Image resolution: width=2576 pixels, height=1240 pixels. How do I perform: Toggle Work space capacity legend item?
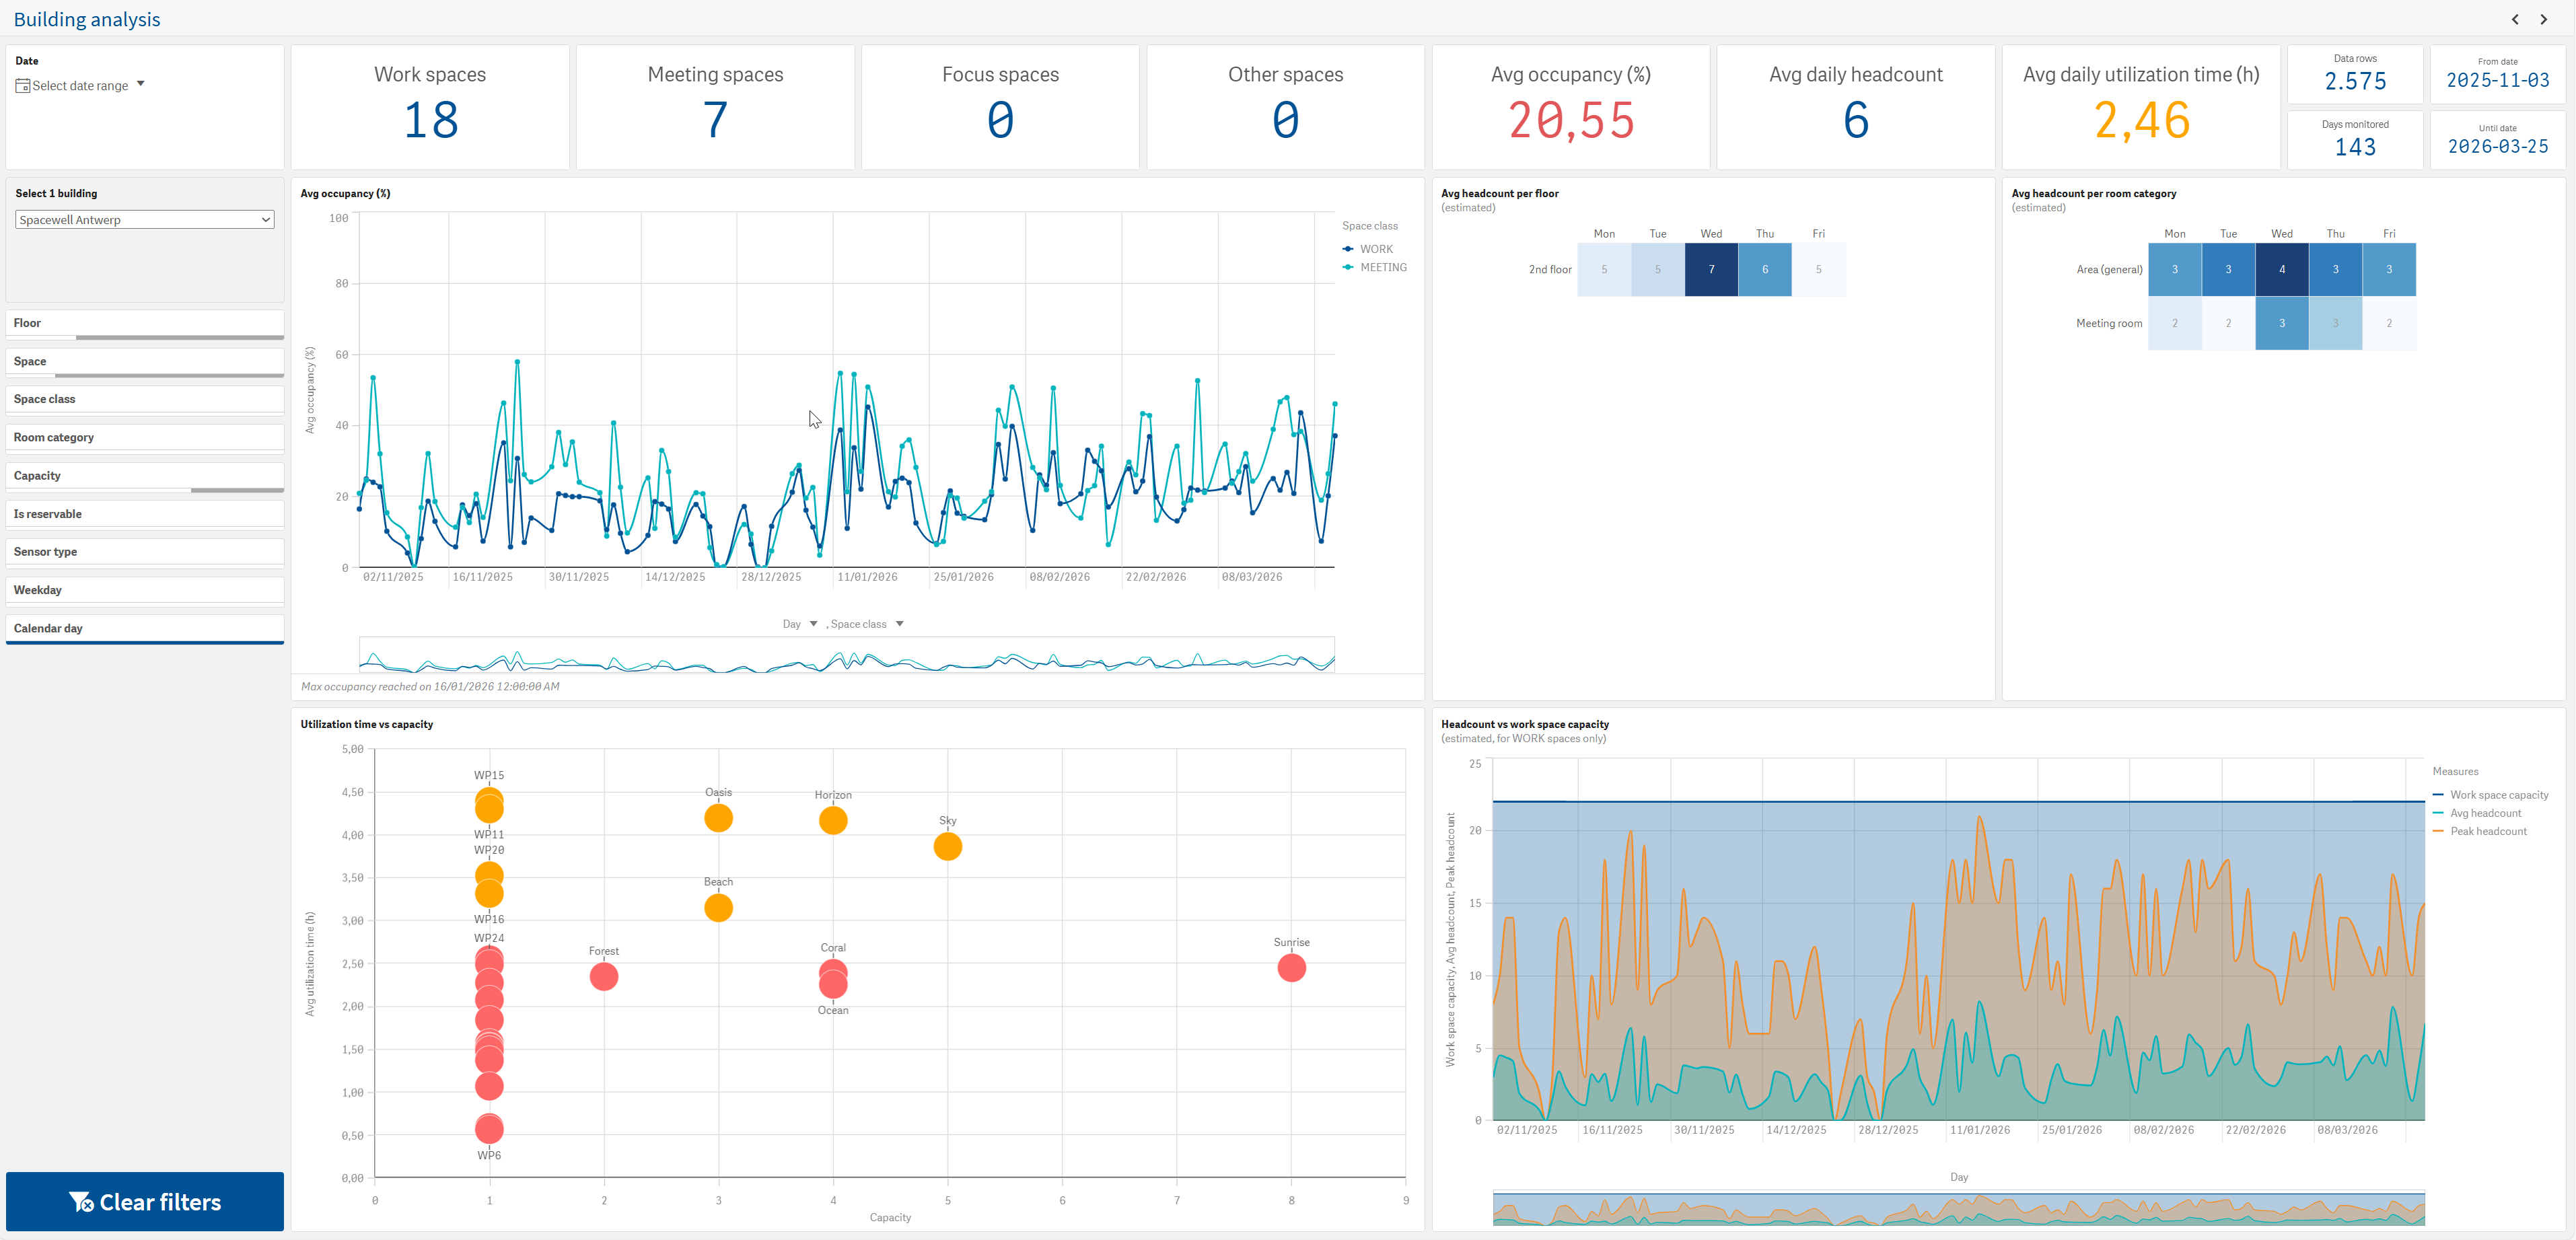pos(2490,795)
